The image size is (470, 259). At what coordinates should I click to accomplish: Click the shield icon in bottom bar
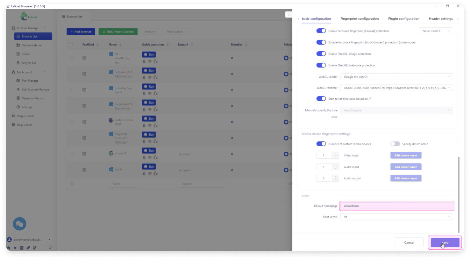35,248
